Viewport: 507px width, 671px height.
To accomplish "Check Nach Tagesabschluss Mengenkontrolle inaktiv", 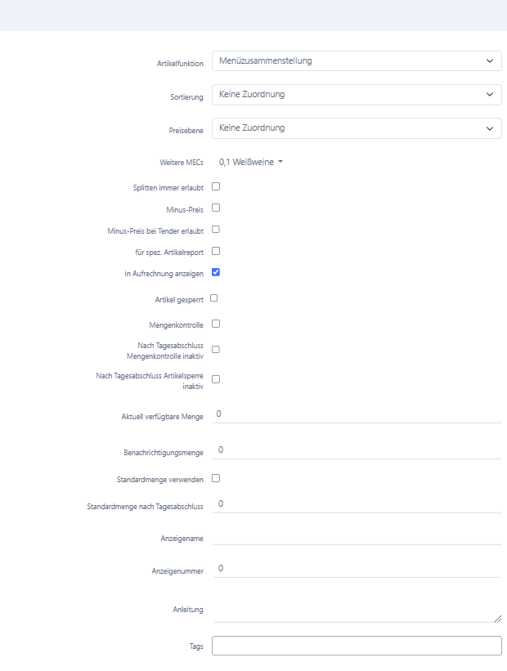I will 216,350.
